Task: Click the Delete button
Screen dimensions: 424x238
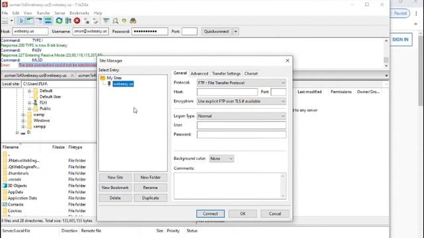Action: click(x=115, y=198)
